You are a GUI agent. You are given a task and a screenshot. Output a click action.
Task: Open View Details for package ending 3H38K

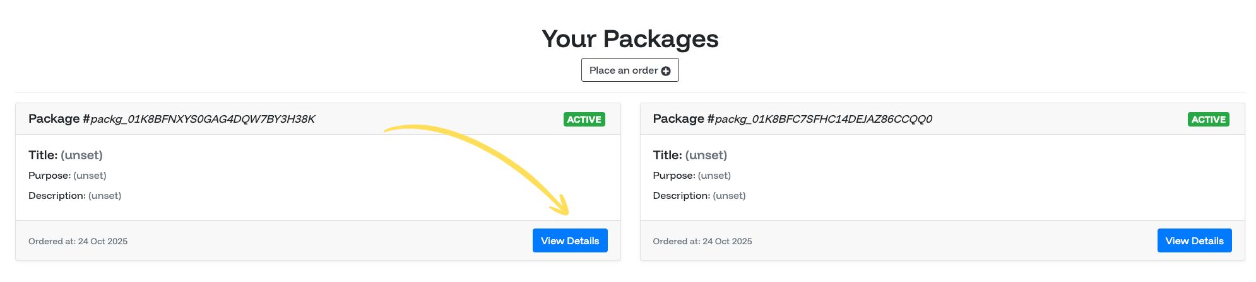point(569,240)
